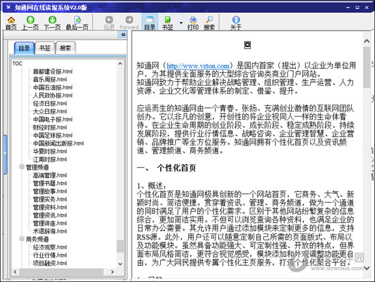The width and height of the screenshot is (375, 282).
Task: Click the tree horizontal scroll-right arrow
Action: tap(112, 272)
